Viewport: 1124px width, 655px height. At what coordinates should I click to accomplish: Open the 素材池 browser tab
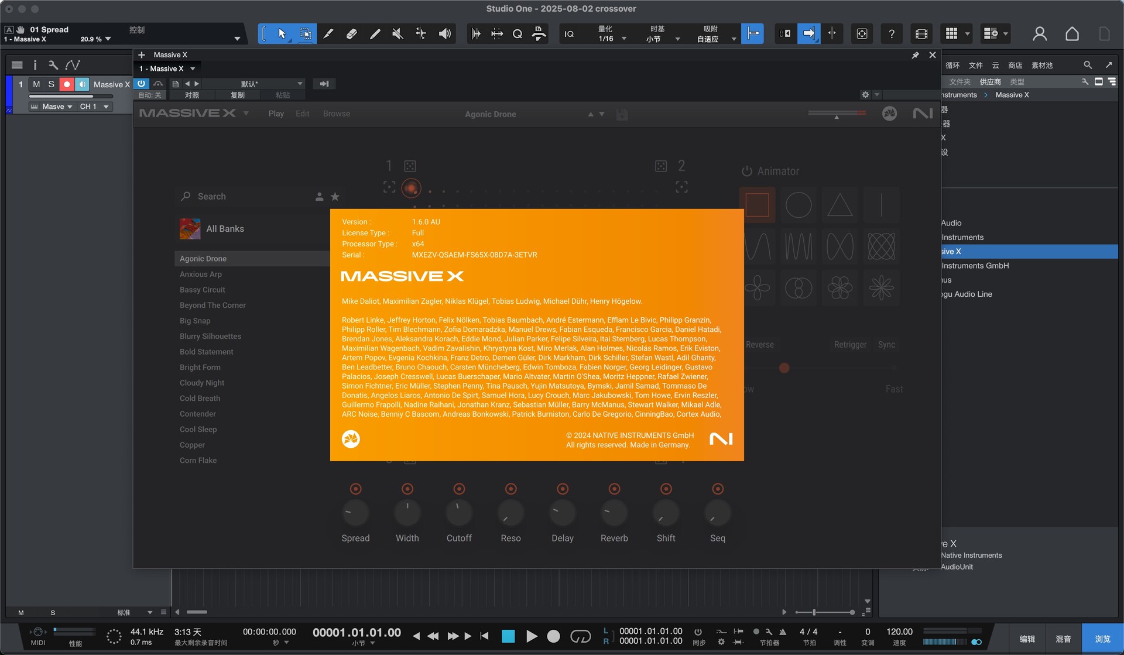1042,66
